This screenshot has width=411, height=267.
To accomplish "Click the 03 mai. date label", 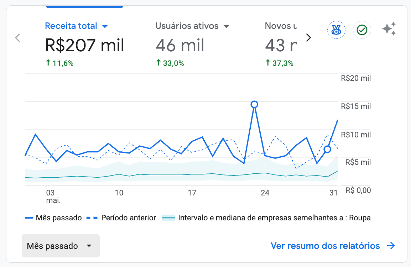I will [x=53, y=197].
